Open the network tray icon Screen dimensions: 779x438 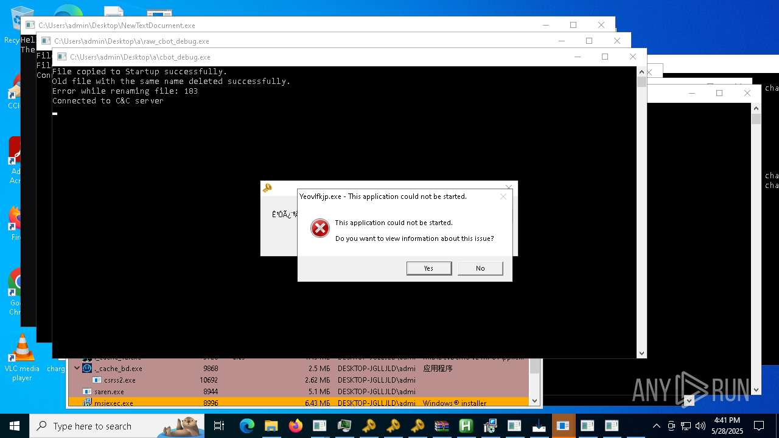tap(686, 426)
